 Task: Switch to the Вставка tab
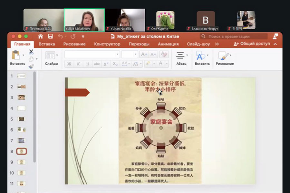point(47,44)
